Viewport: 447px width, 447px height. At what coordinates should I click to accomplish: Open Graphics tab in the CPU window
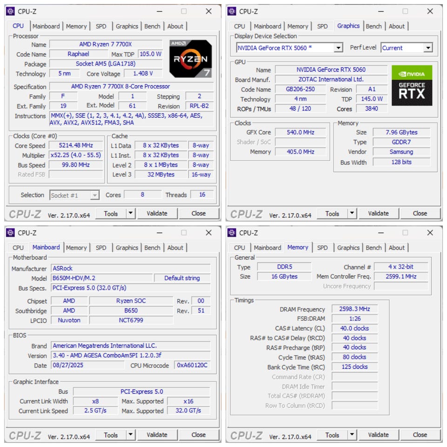(127, 26)
